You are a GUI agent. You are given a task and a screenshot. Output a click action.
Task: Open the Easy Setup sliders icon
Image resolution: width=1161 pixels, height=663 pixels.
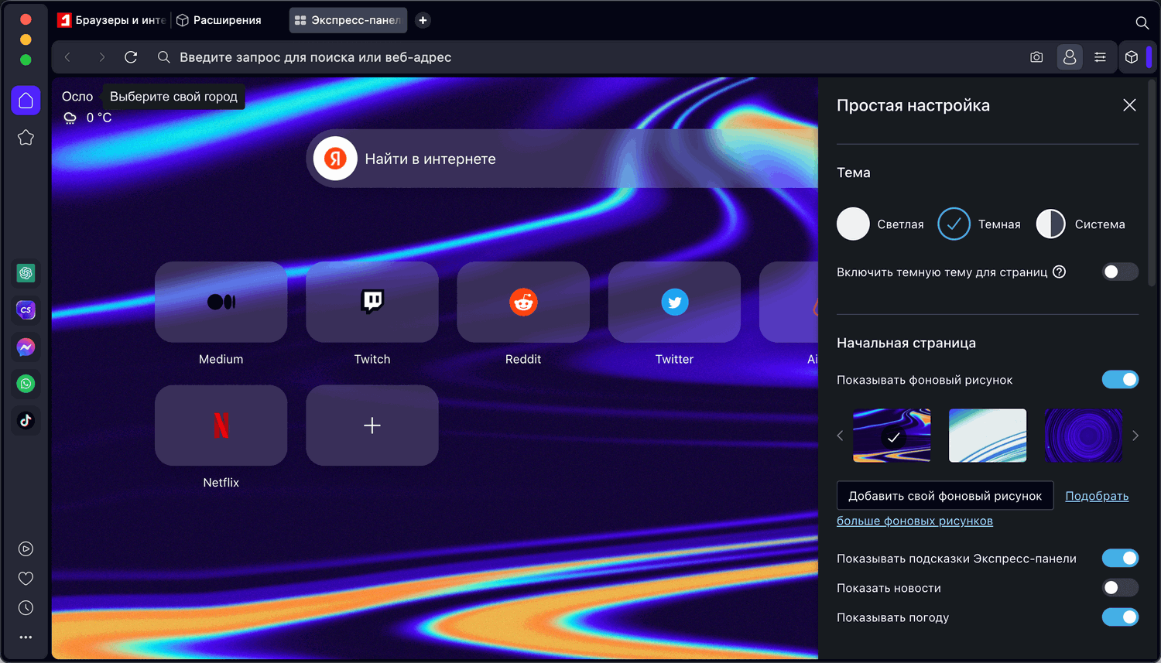click(x=1100, y=57)
